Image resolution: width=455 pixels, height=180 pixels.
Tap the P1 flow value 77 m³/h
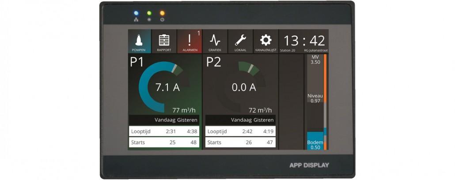184,110
